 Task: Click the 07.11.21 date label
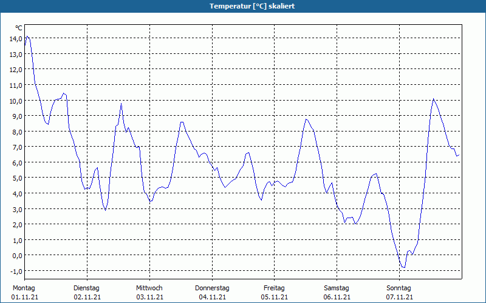coord(400,297)
